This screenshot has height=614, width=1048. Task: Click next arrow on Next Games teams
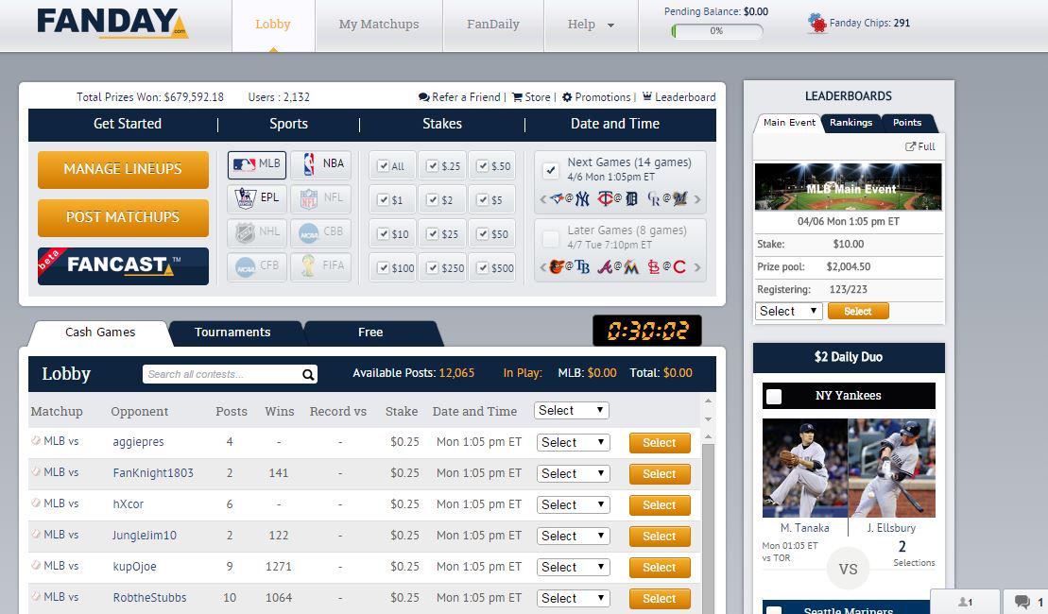(x=697, y=199)
